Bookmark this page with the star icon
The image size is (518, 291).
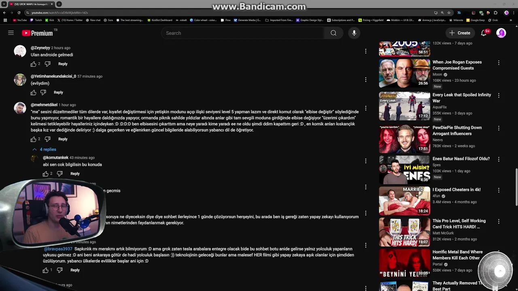449,13
